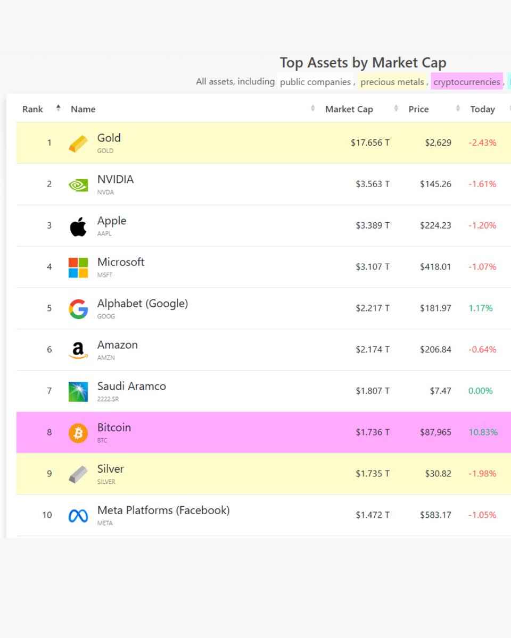511x638 pixels.
Task: Click Apple price $224.23
Action: 435,225
